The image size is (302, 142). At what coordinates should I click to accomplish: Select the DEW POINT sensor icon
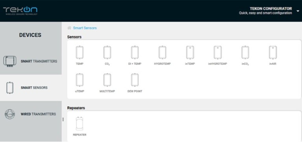click(134, 80)
